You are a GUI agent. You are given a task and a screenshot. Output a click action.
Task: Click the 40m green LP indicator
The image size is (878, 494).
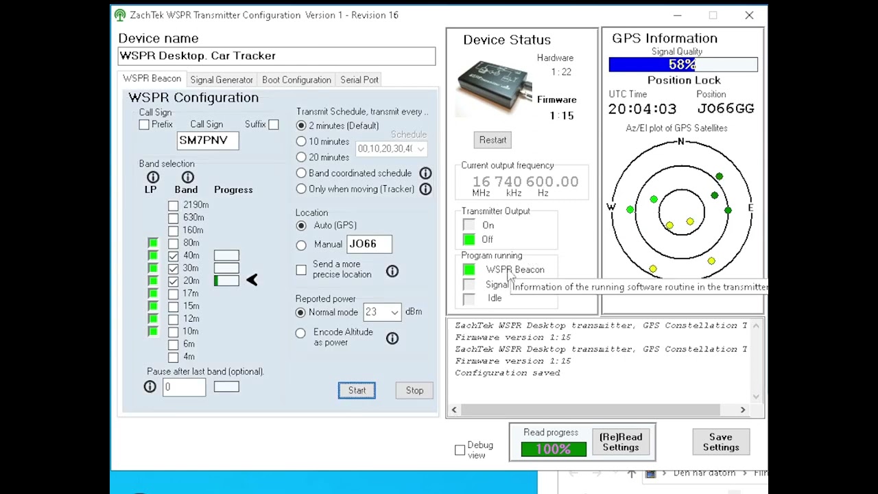[153, 255]
